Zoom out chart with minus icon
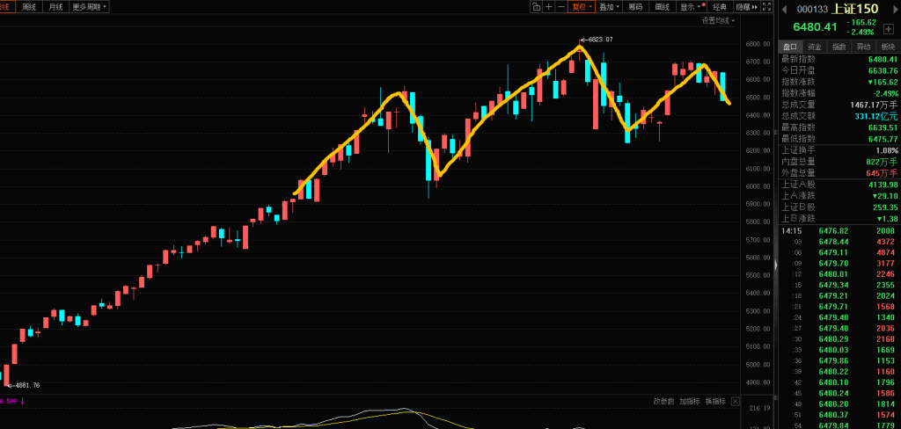 [x=561, y=6]
